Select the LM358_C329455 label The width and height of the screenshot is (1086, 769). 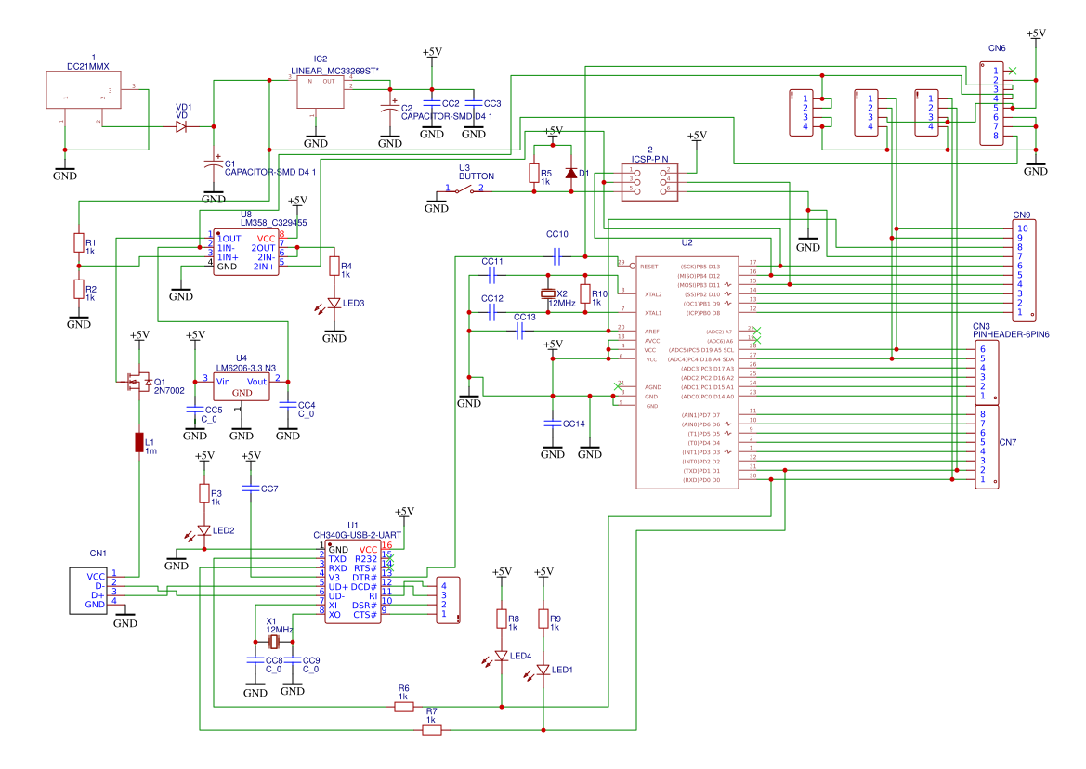click(273, 223)
